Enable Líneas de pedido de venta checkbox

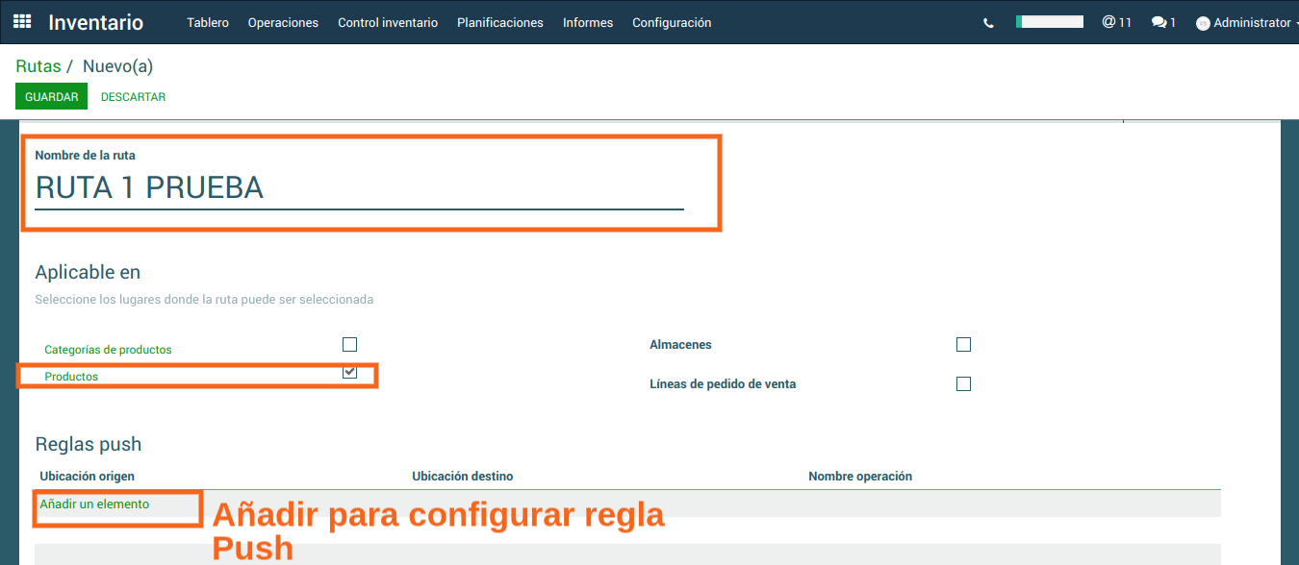tap(963, 384)
